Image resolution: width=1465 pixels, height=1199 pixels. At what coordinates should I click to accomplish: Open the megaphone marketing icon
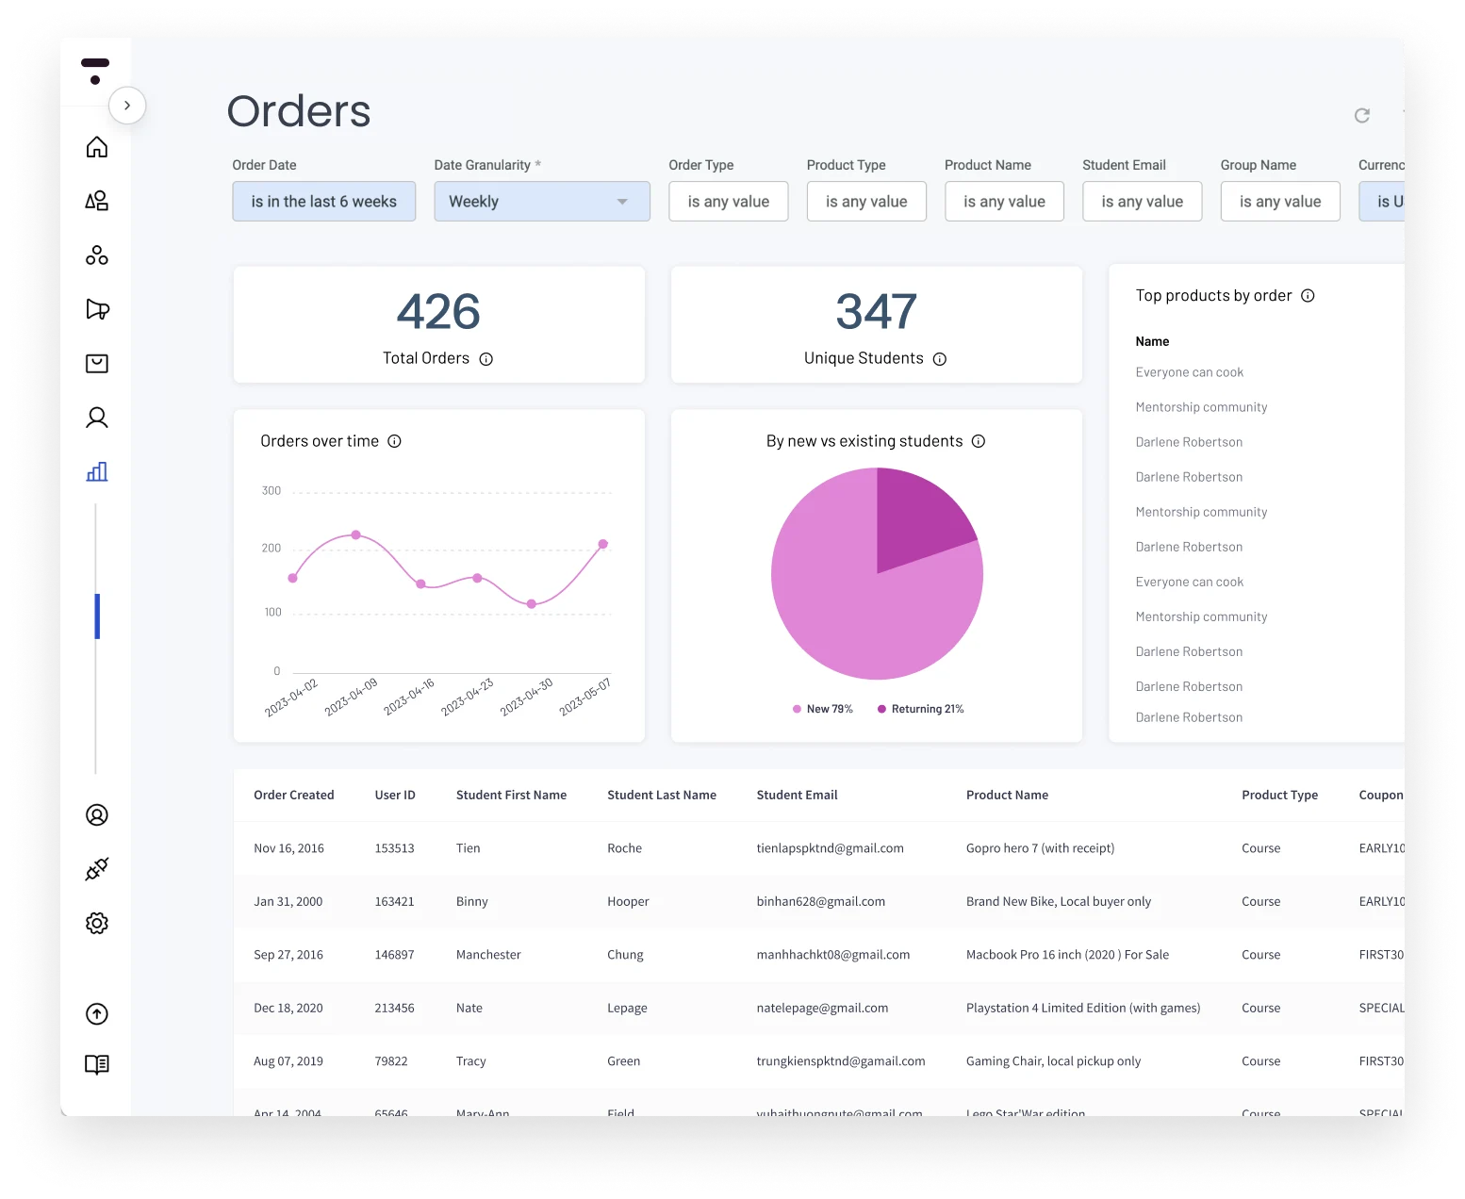97,309
